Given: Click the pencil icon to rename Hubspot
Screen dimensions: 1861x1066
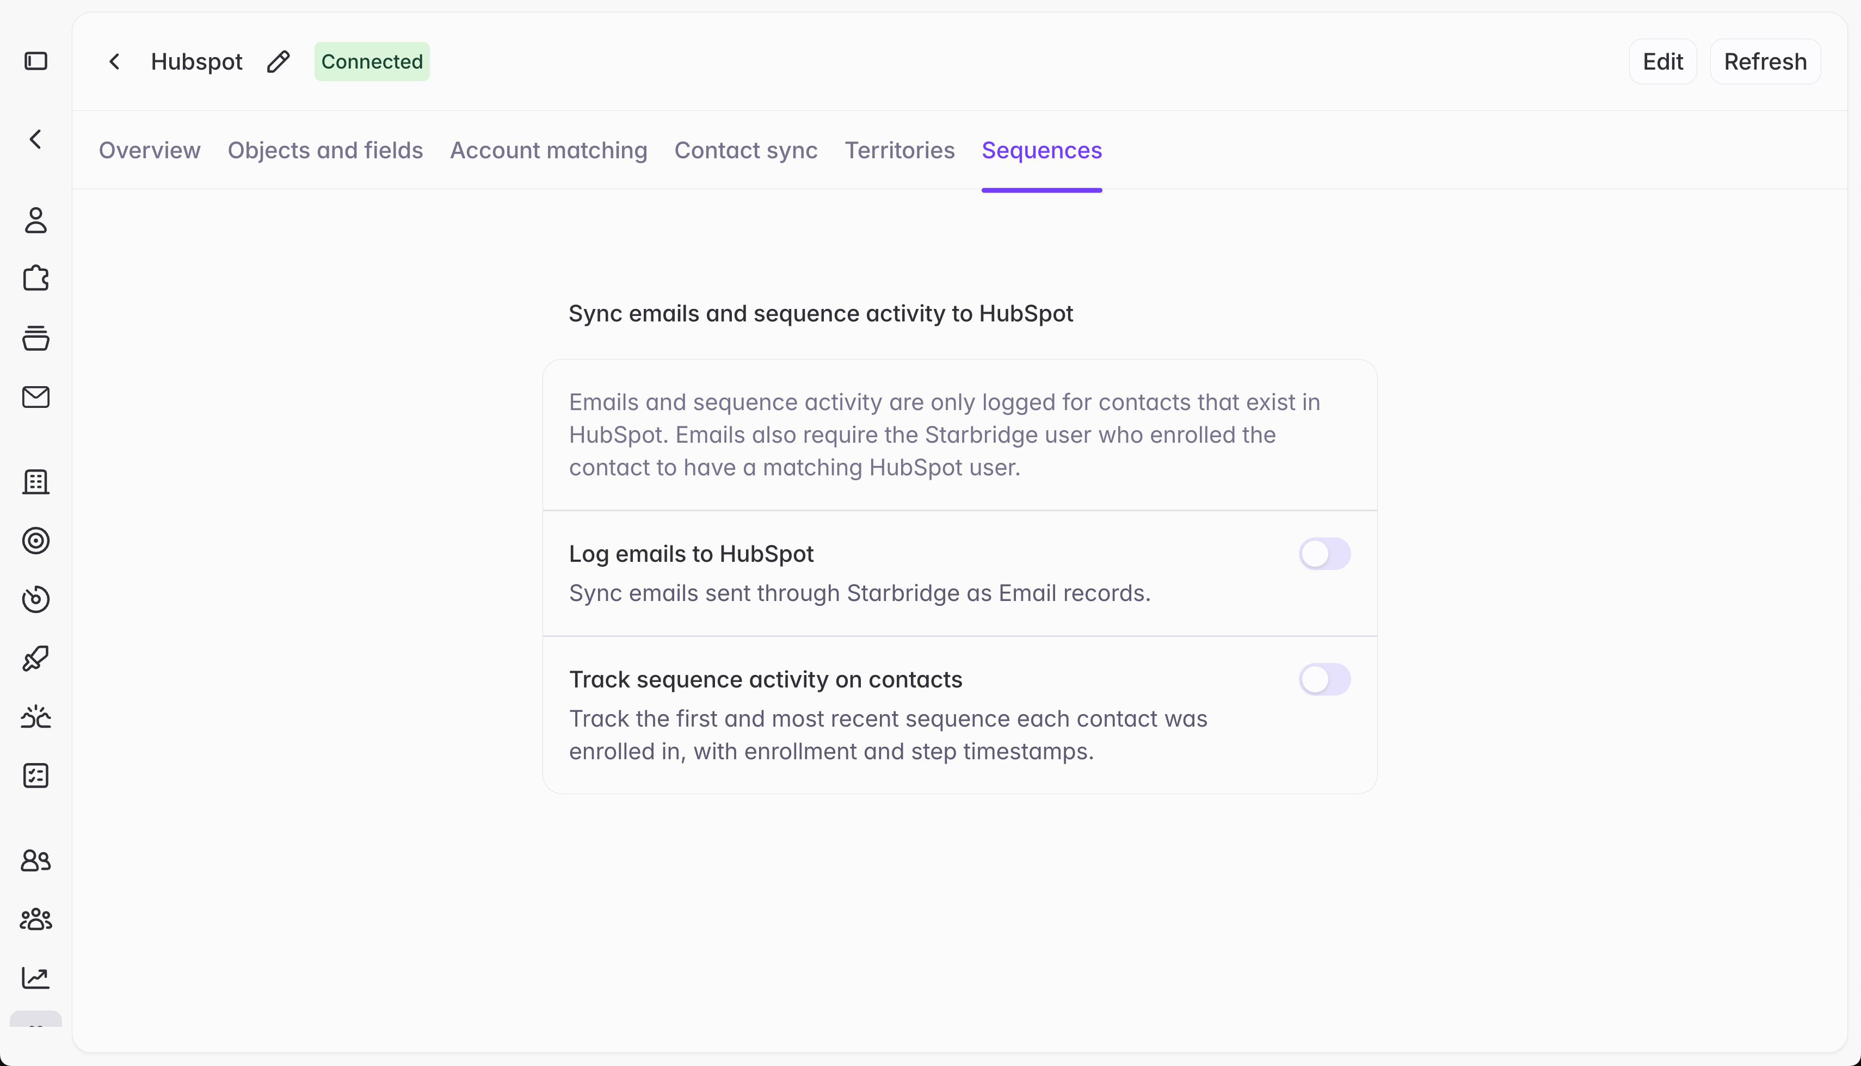Looking at the screenshot, I should [x=278, y=61].
